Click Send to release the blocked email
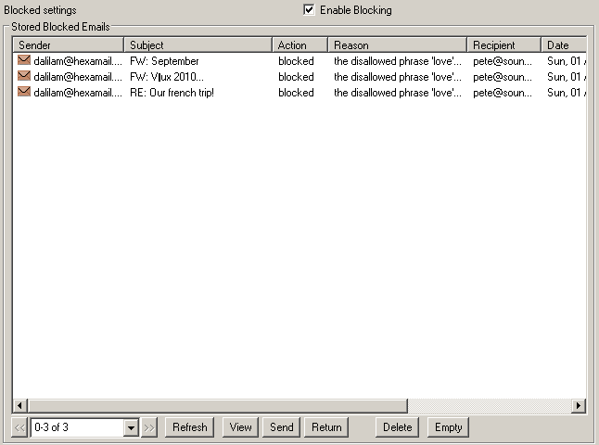The image size is (599, 445). point(281,427)
